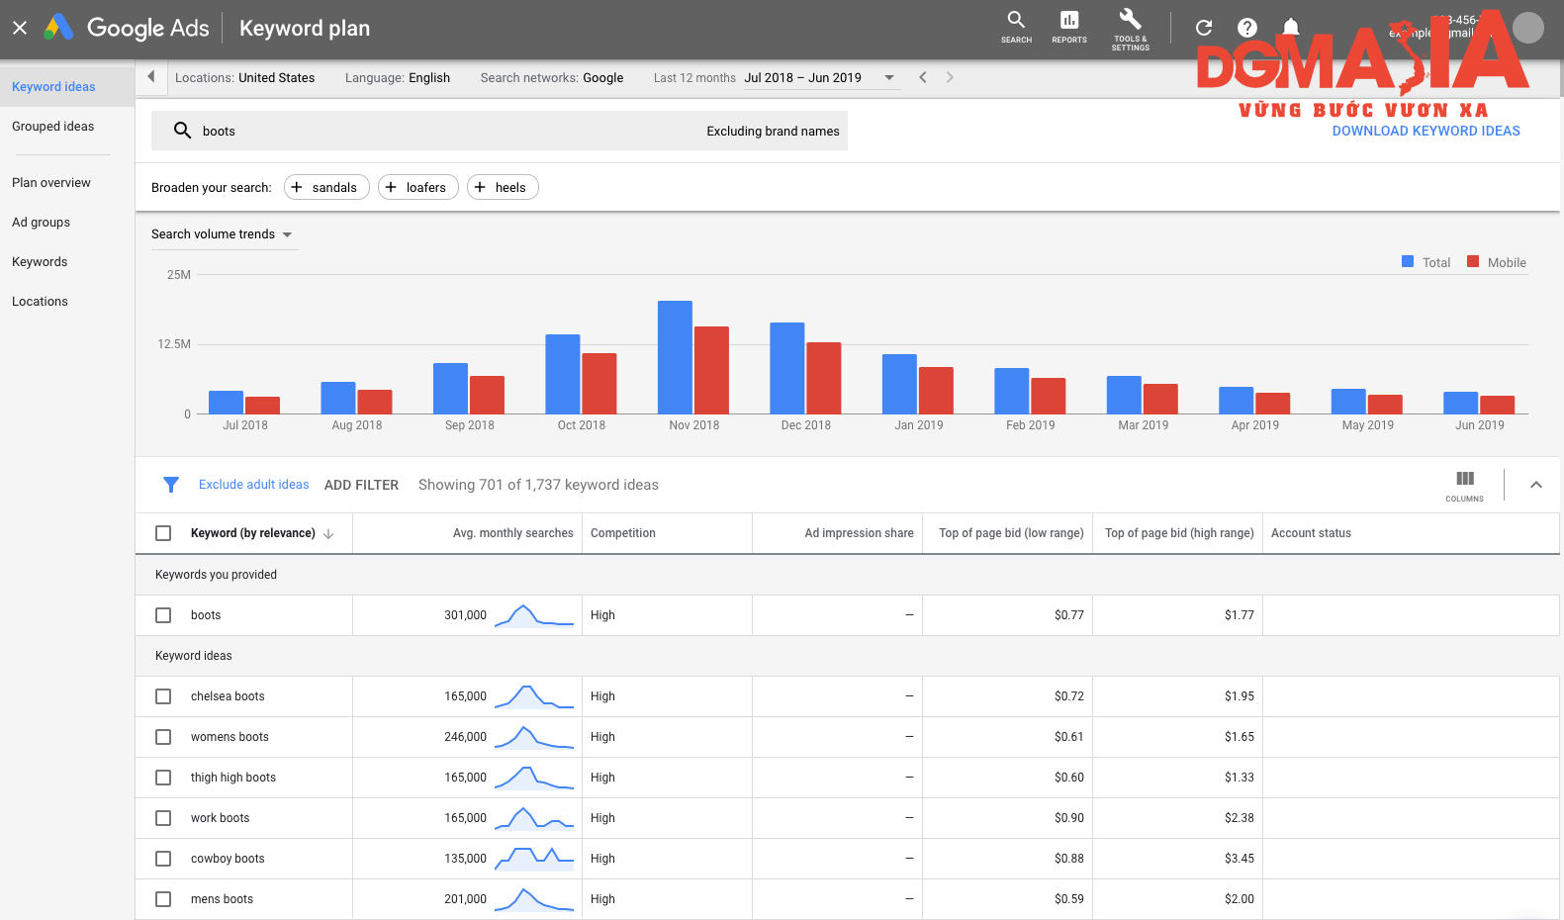This screenshot has height=920, width=1564.
Task: Check the chelsea boots row
Action: pyautogui.click(x=163, y=696)
